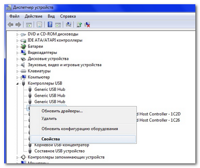Click the Back arrow toolbar icon
The height and width of the screenshot is (168, 200).
tap(11, 25)
